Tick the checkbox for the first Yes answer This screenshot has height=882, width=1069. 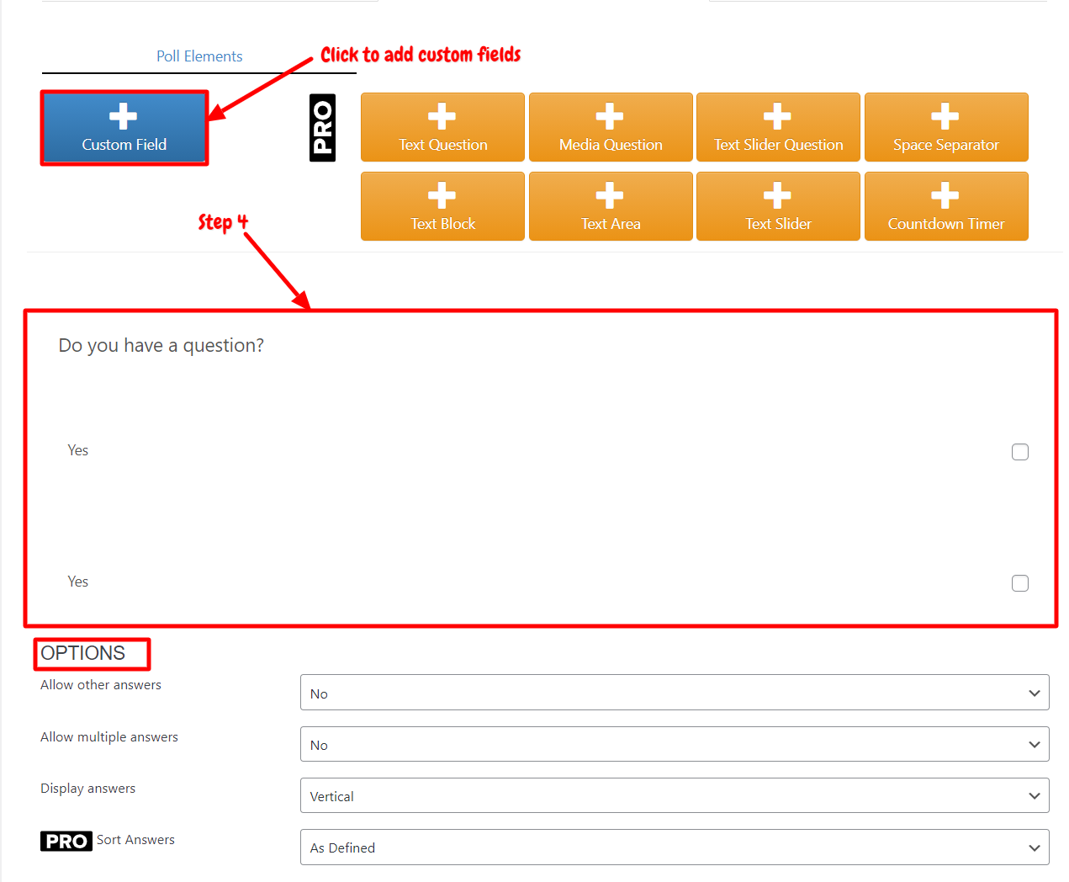tap(1020, 452)
